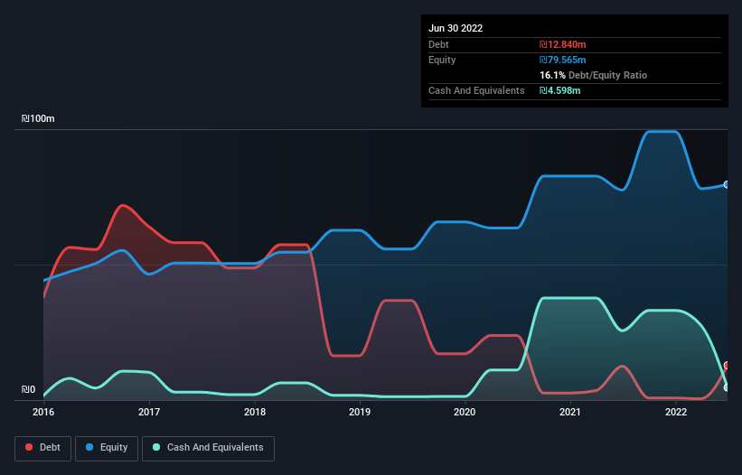Click the 2016 x-axis label

tap(43, 412)
